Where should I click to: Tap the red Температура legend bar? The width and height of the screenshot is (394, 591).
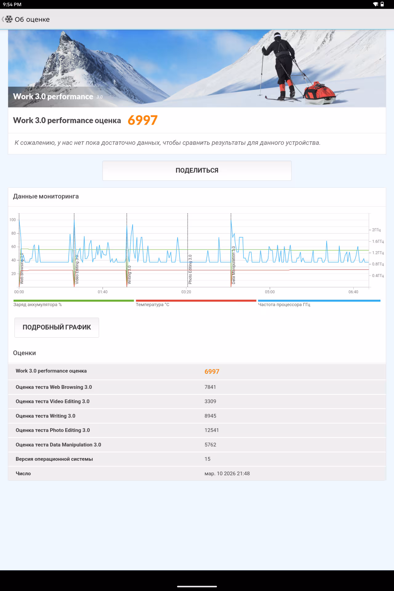[196, 301]
